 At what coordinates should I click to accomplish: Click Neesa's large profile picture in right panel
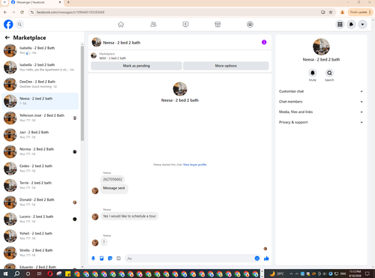321,46
